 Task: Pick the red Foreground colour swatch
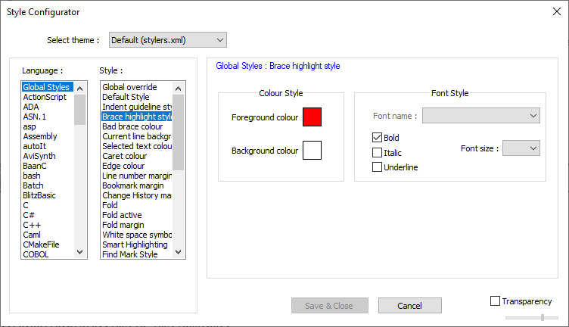[312, 117]
